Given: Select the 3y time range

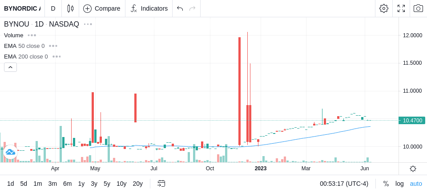Looking at the screenshot, I should (x=94, y=184).
